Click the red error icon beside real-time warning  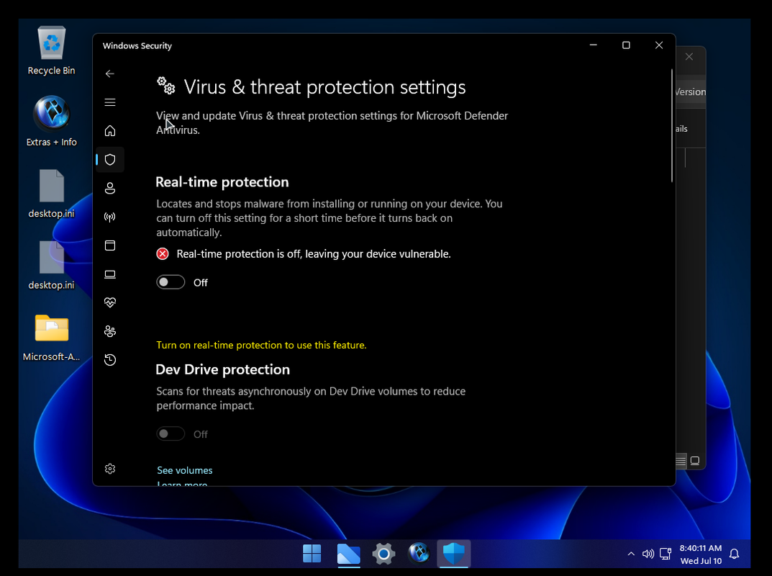tap(163, 253)
